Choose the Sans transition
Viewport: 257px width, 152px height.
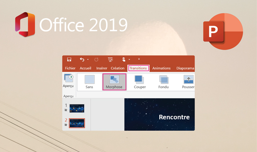coord(89,82)
